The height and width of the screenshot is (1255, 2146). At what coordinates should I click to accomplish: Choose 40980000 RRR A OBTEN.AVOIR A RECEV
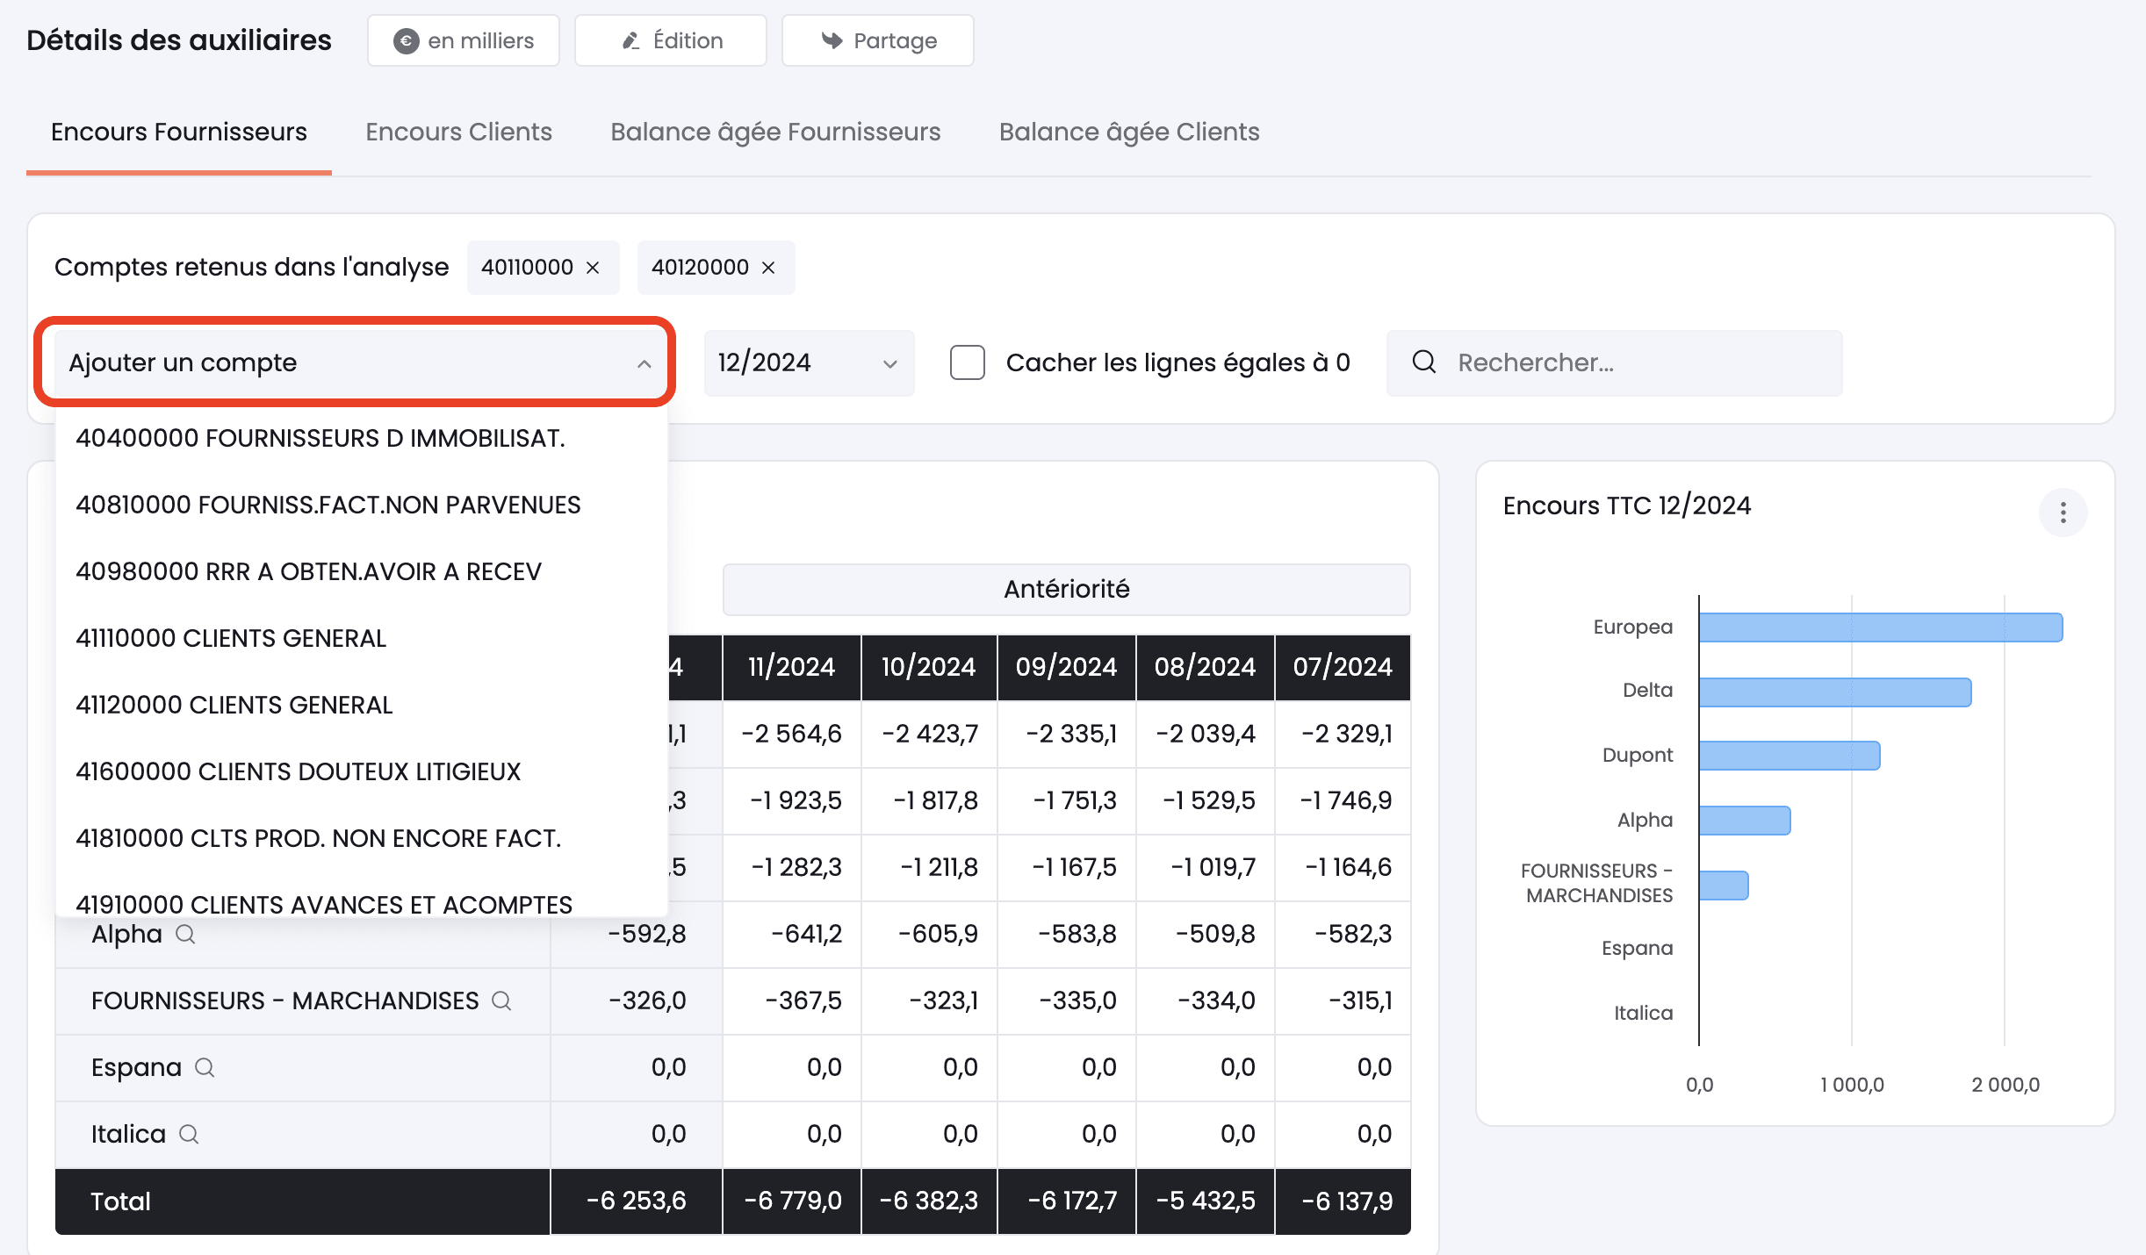point(362,571)
